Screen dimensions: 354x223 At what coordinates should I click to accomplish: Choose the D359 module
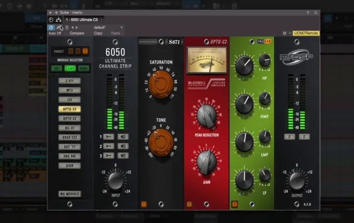coord(70,166)
